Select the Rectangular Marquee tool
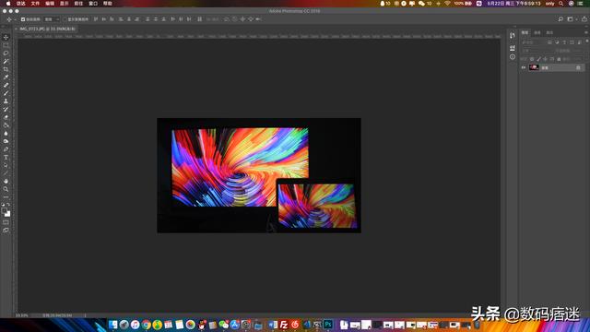This screenshot has width=590, height=332. click(6, 45)
